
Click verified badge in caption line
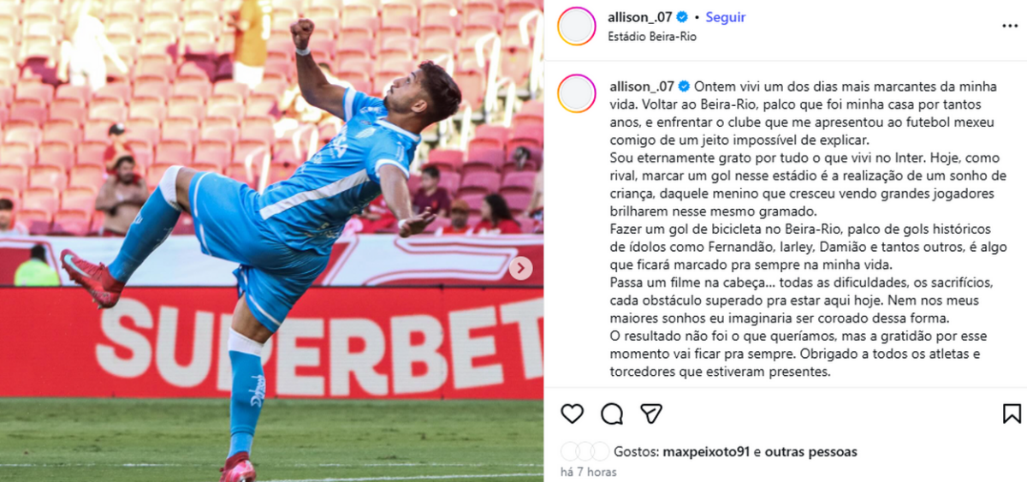click(684, 86)
